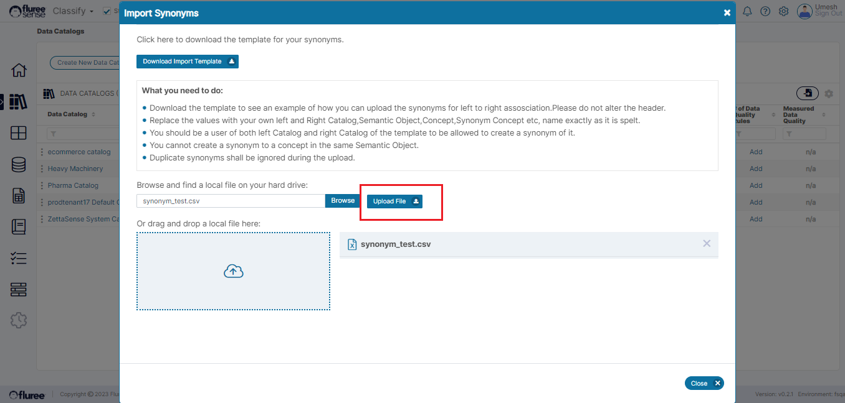This screenshot has height=403, width=845.
Task: Select the grid layout sidebar icon
Action: click(19, 132)
